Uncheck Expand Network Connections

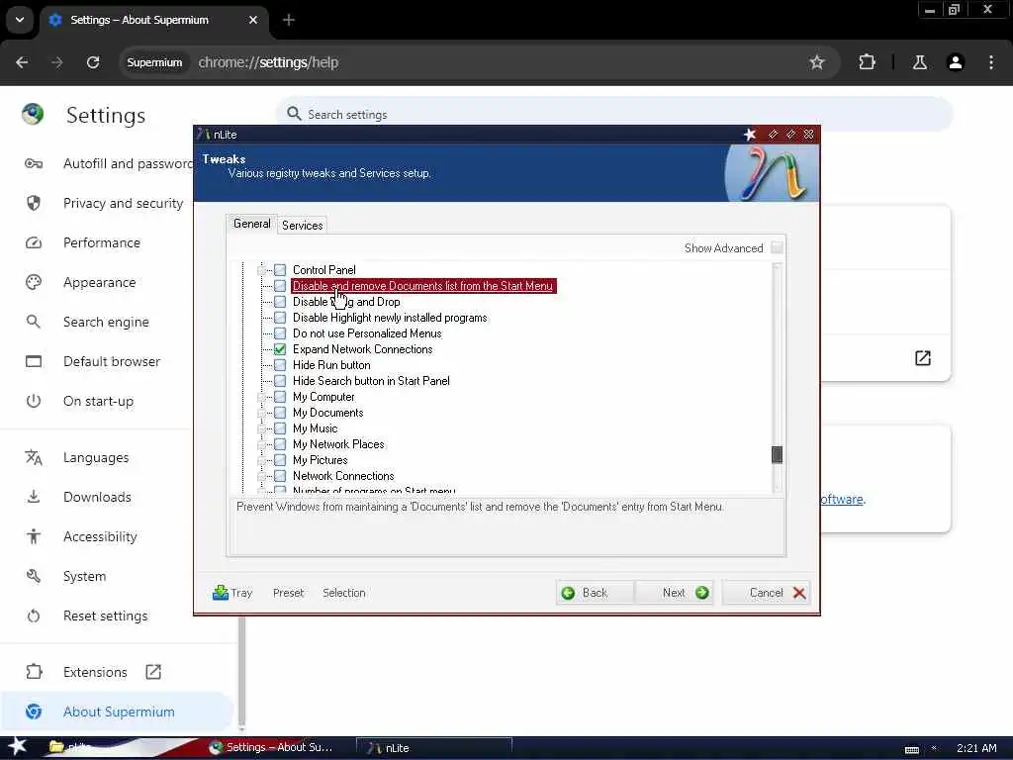[x=280, y=349]
